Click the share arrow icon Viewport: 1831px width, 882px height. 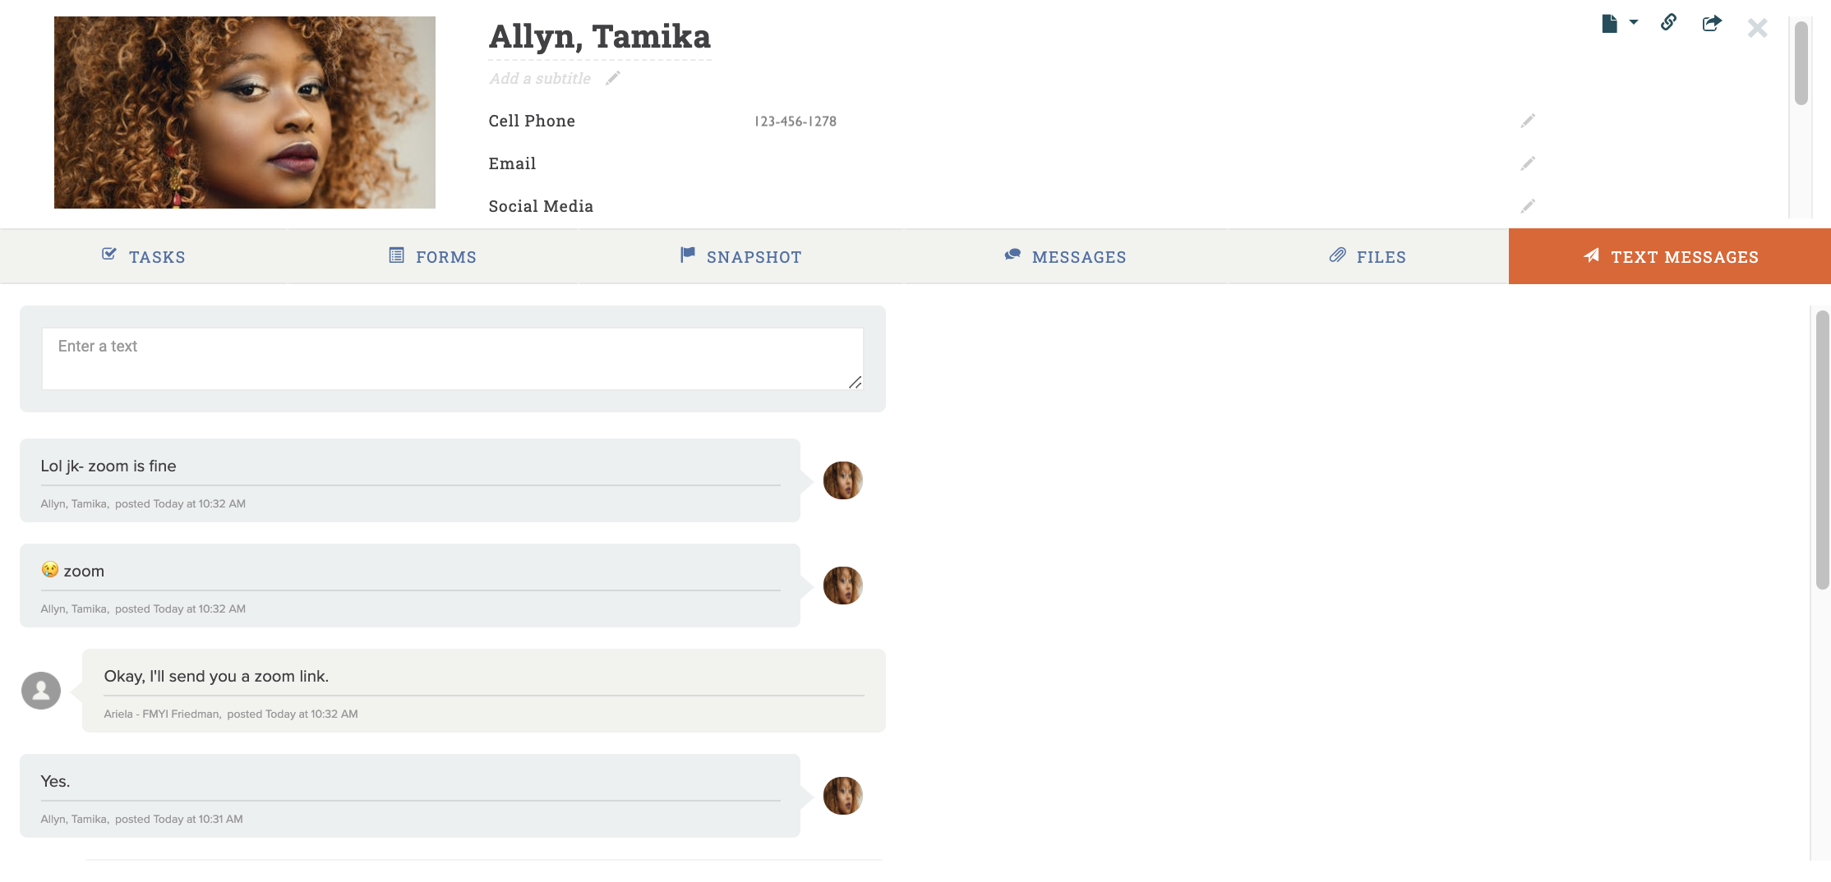coord(1712,23)
